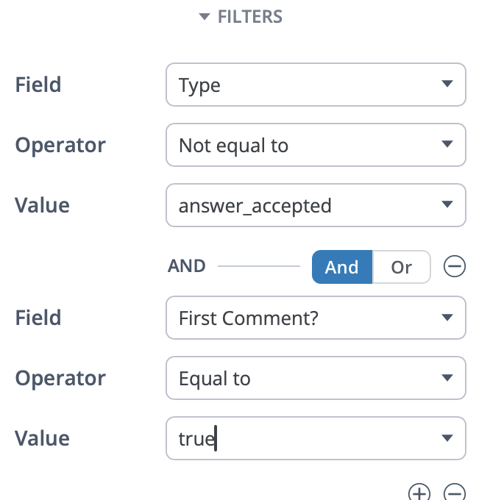Open the Field dropdown showing Type

click(x=316, y=85)
